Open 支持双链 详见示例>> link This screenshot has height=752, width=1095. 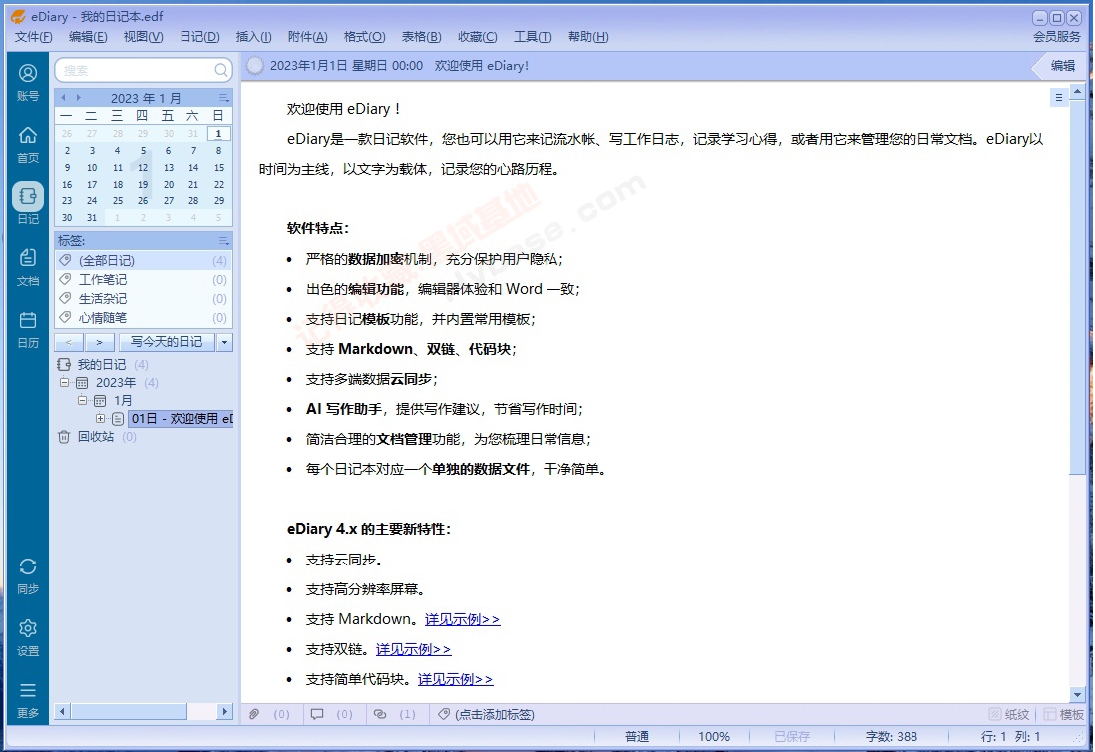(x=414, y=649)
